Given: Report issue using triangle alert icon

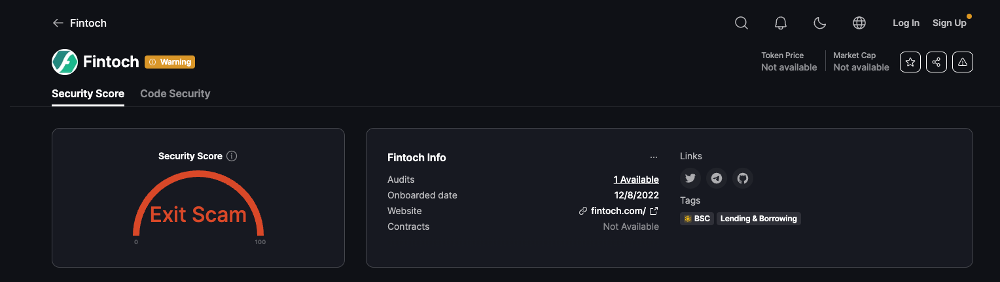Looking at the screenshot, I should point(963,62).
